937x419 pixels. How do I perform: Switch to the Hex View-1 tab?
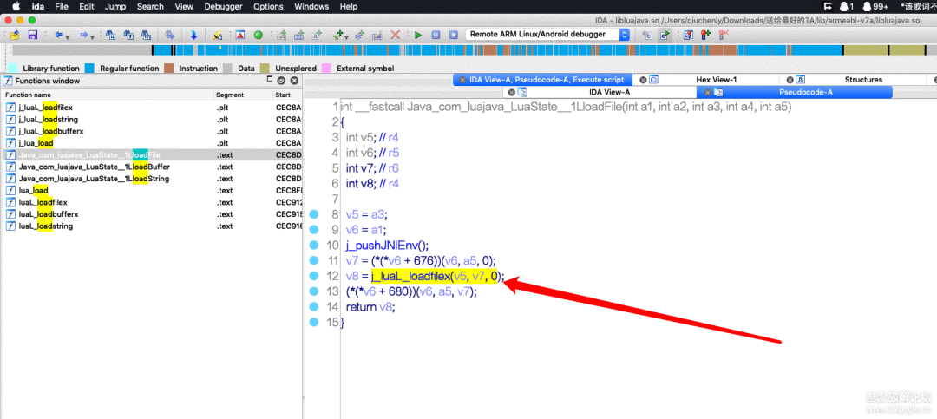(716, 80)
